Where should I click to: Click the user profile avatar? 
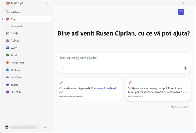tap(7, 127)
